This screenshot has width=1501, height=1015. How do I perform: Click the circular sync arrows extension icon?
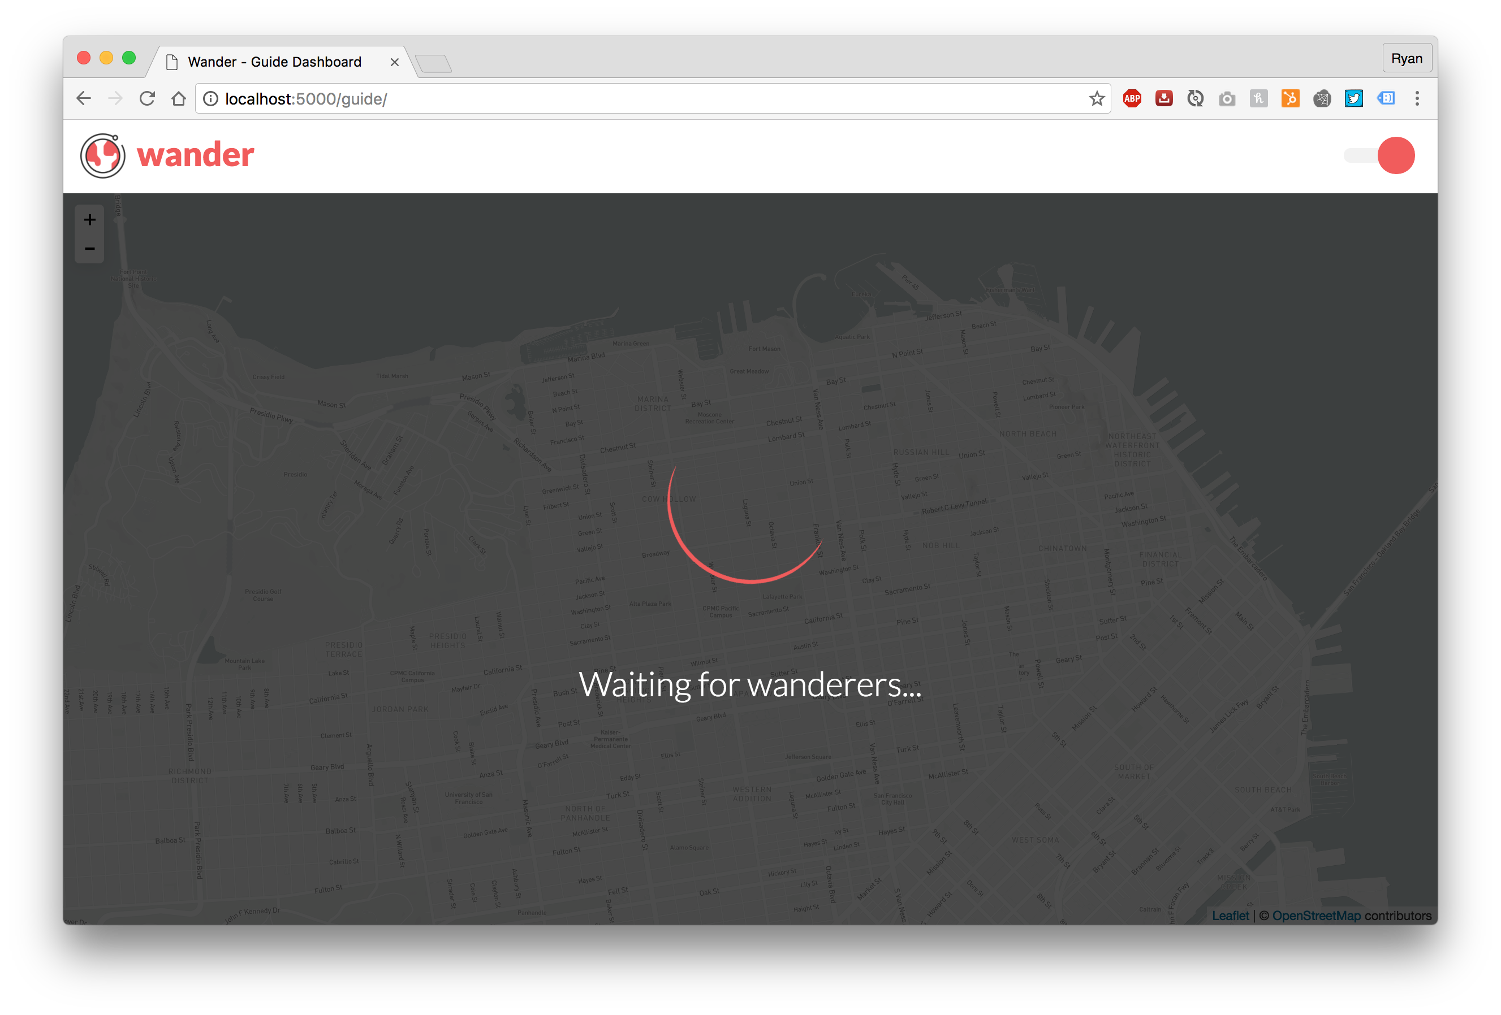point(1196,99)
